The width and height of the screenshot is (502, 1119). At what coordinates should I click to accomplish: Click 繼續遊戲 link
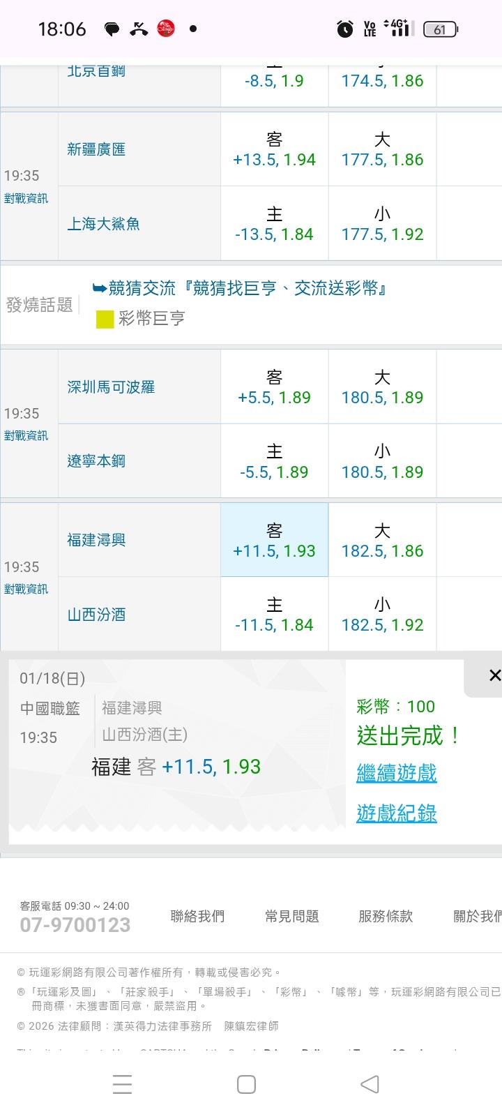tap(396, 773)
